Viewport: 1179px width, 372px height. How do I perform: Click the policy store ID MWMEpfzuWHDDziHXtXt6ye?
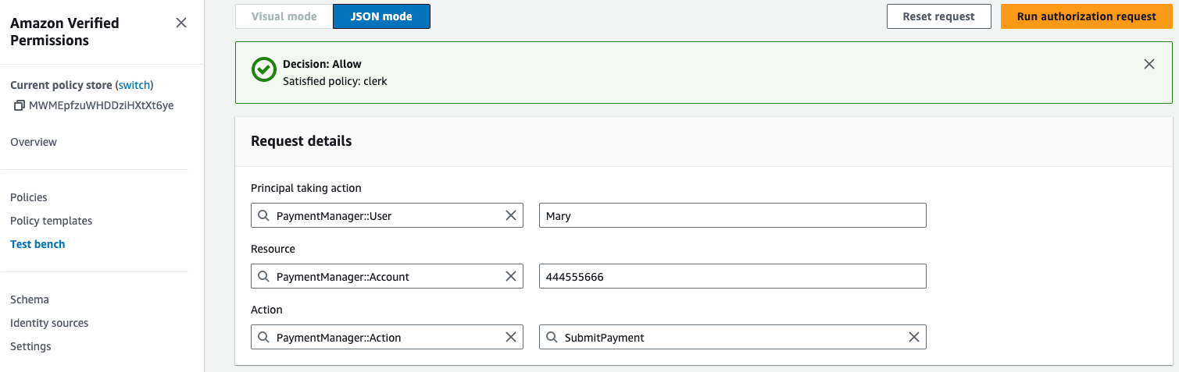[101, 105]
